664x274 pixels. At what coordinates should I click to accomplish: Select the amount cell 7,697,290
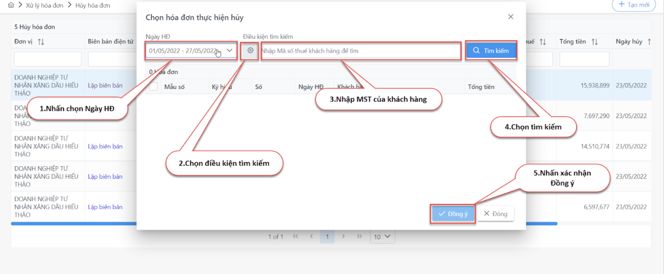[596, 116]
